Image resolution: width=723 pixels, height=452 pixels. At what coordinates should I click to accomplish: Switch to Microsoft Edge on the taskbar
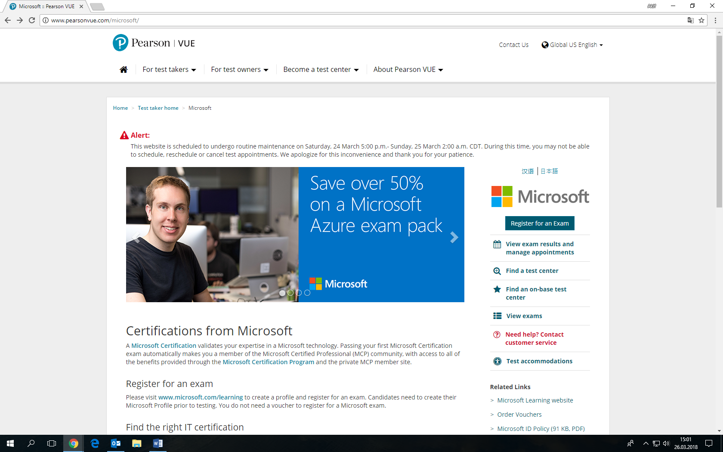pyautogui.click(x=95, y=443)
